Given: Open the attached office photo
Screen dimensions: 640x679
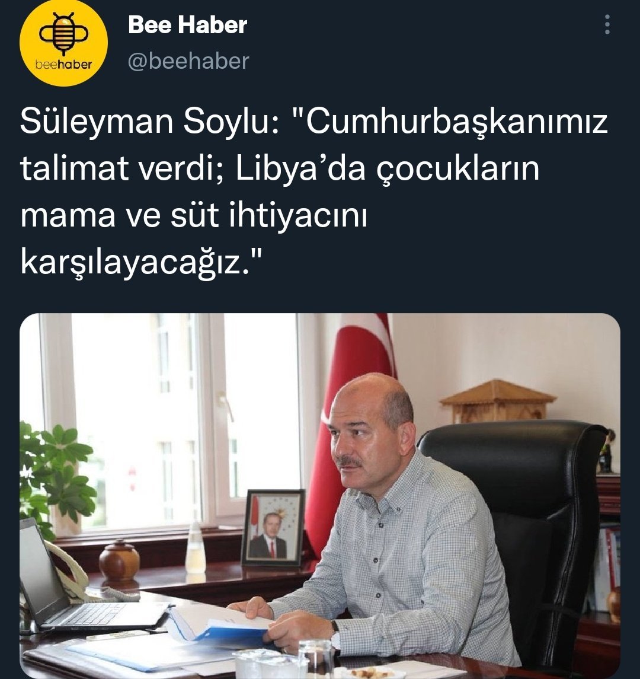Looking at the screenshot, I should pos(320,495).
